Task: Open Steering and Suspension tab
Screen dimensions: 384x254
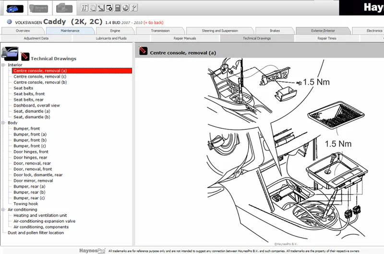Action: 220,31
